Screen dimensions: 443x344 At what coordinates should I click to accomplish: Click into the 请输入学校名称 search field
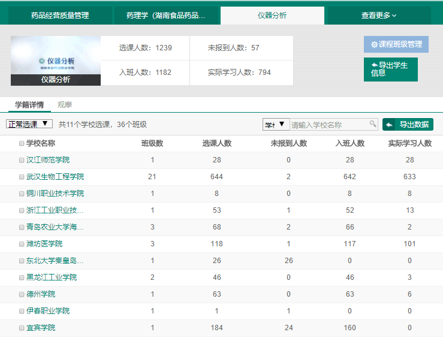pyautogui.click(x=329, y=125)
